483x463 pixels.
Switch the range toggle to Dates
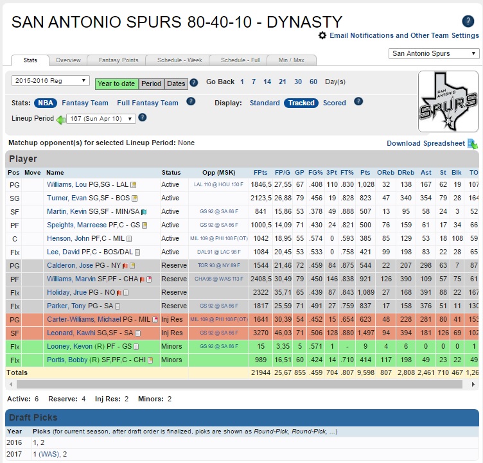click(x=176, y=83)
